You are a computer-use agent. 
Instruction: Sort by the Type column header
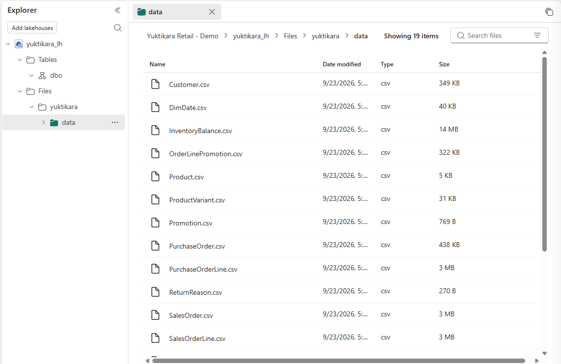387,64
